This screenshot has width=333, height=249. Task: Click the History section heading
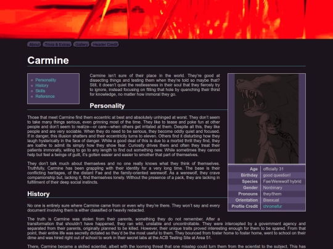[x=38, y=194]
